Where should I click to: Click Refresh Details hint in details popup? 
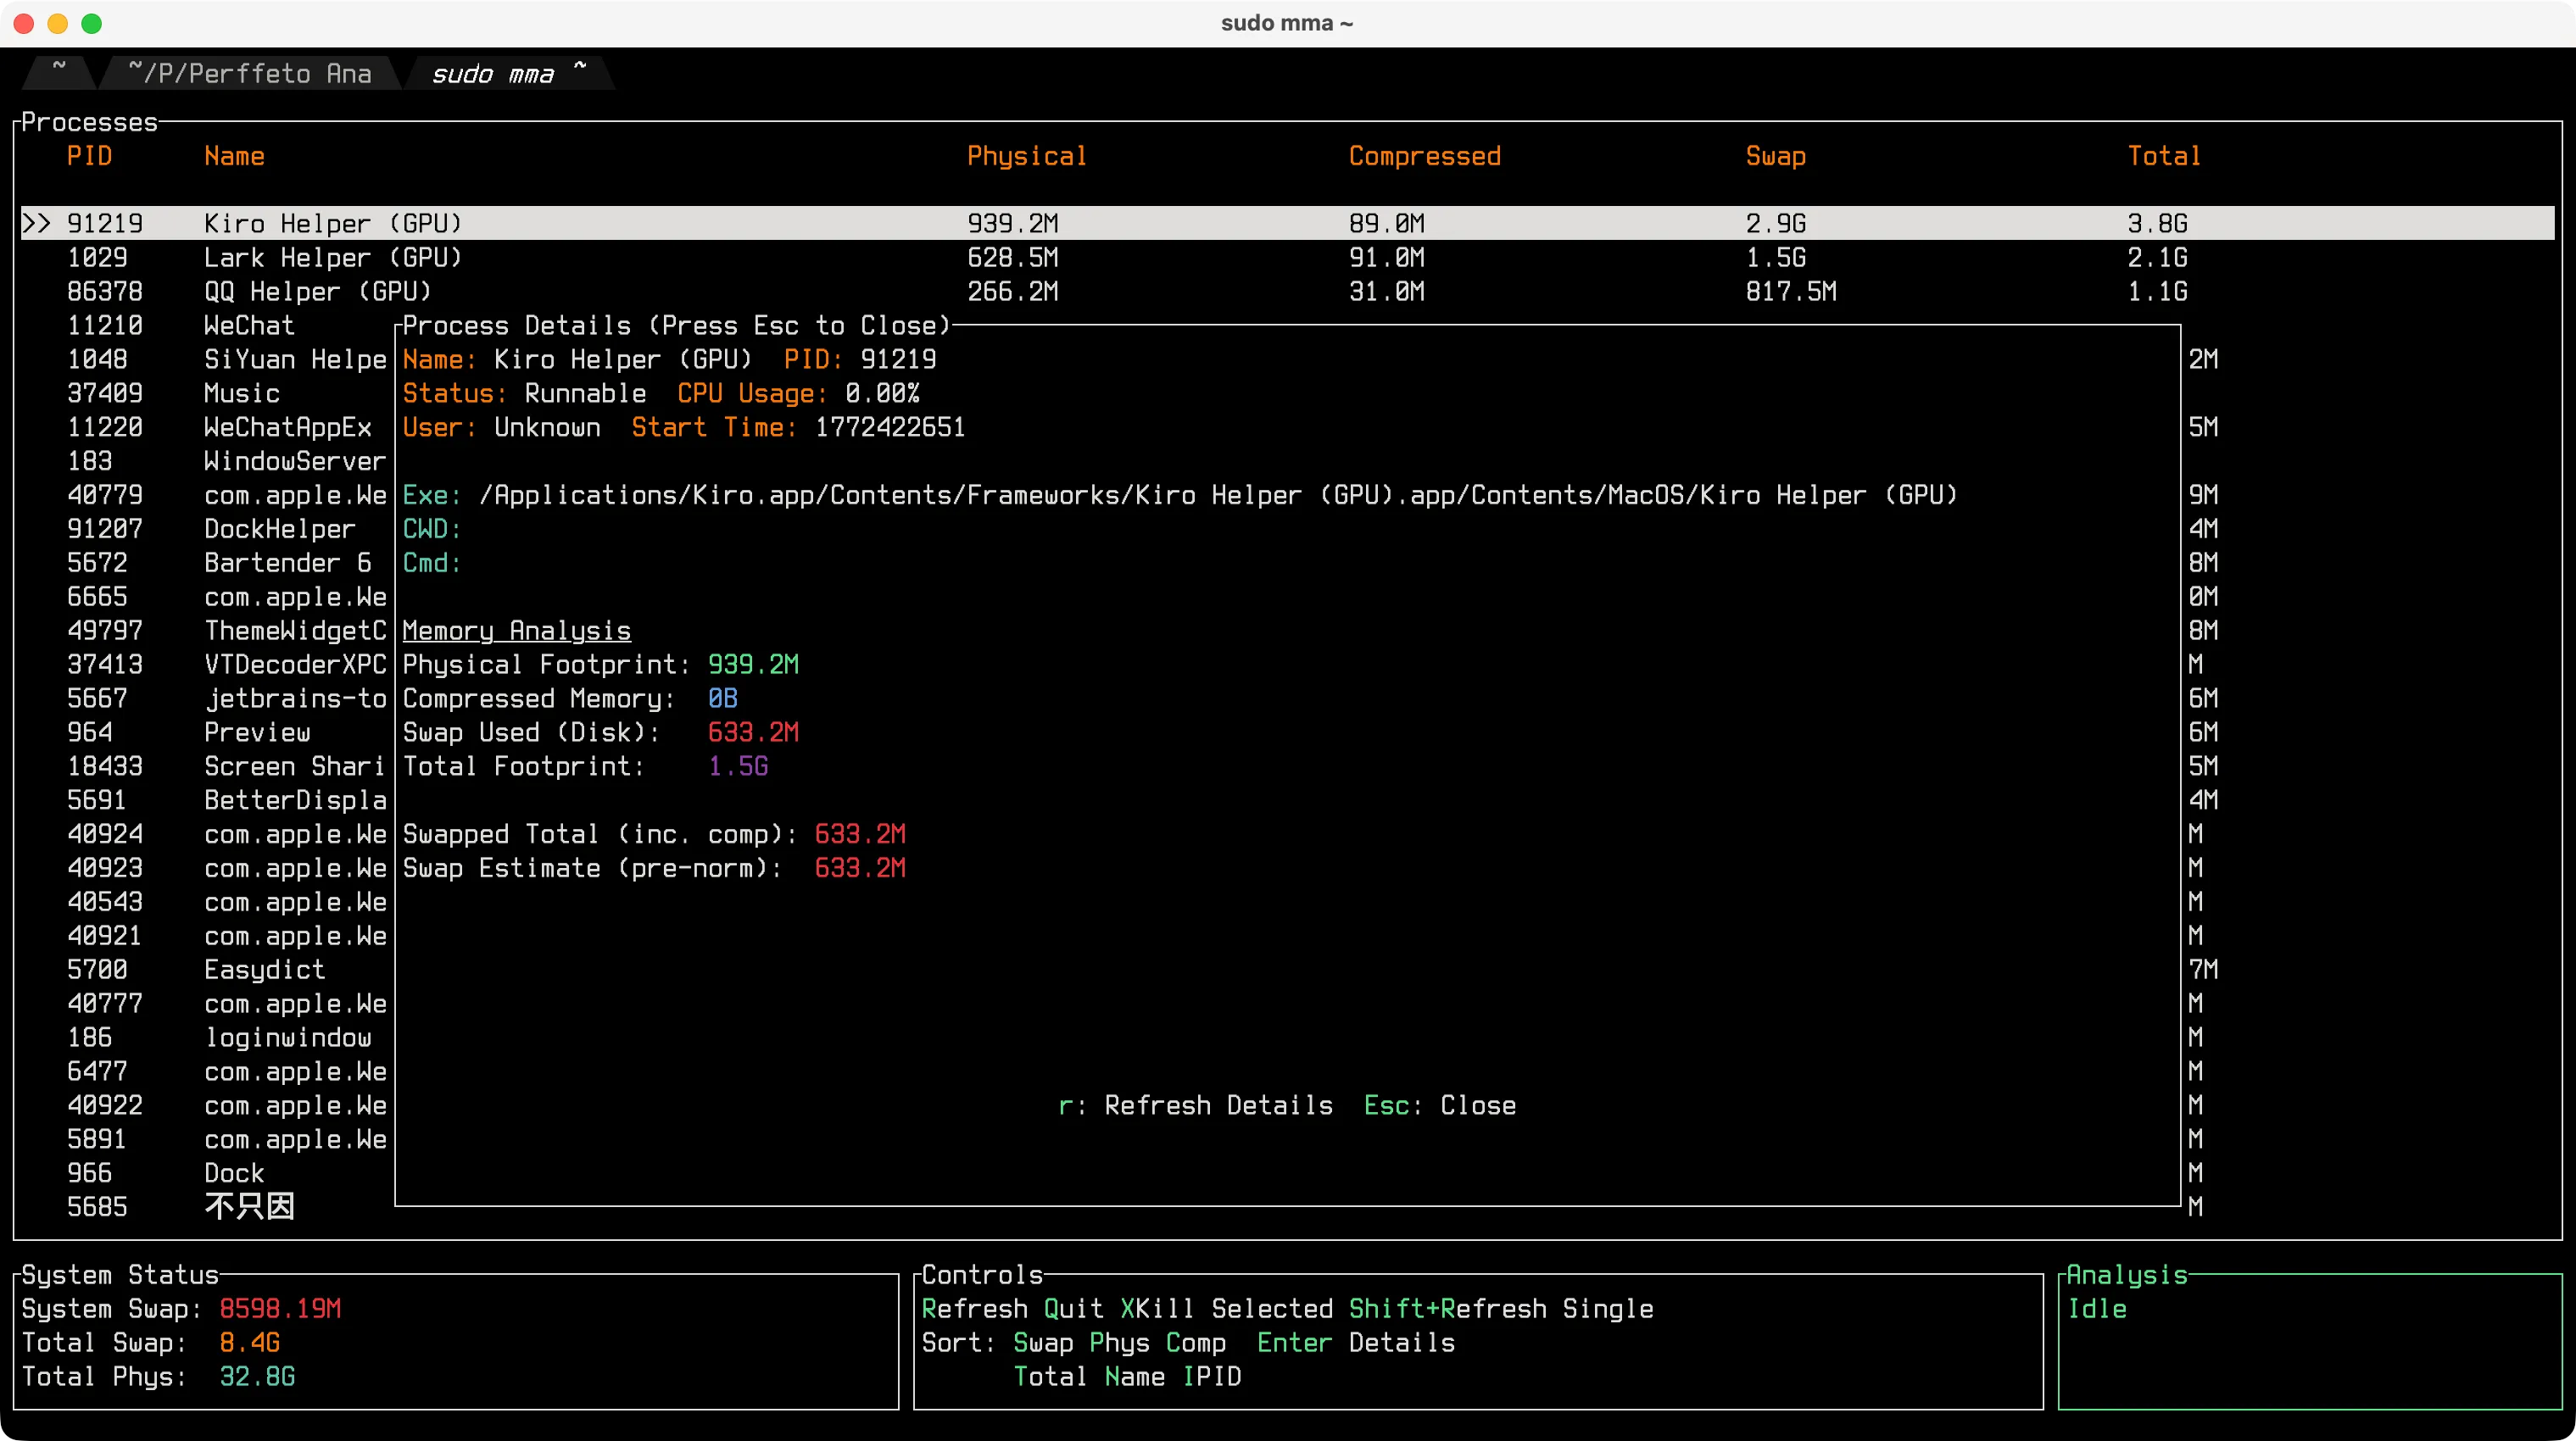coord(1195,1105)
